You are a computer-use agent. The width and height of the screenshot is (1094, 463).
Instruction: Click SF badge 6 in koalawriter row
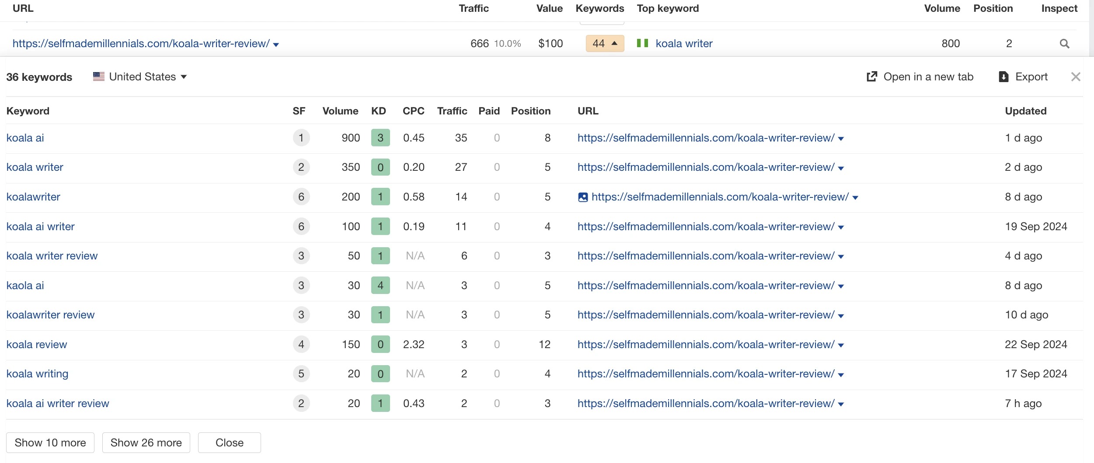click(301, 197)
